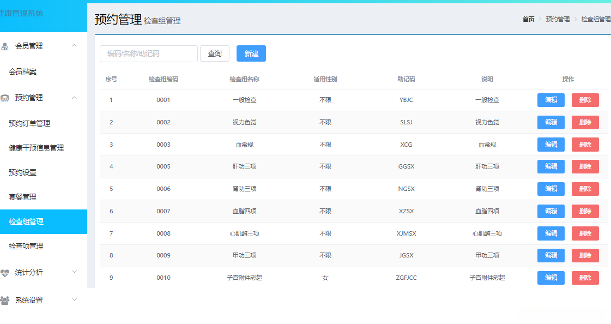The image size is (611, 324).
Task: Delete the 子宫附件彩超 row
Action: pos(585,278)
